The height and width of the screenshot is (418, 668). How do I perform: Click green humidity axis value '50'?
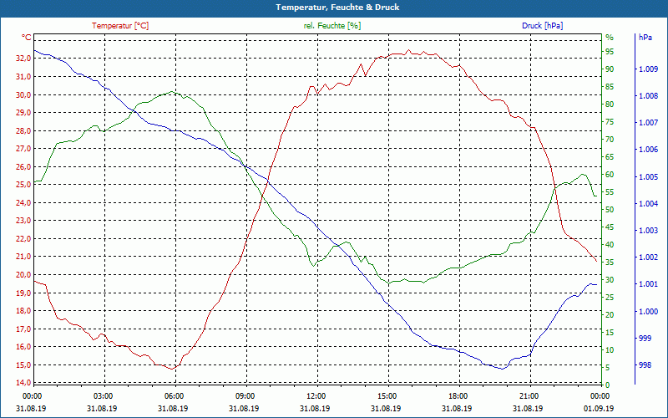tap(610, 210)
